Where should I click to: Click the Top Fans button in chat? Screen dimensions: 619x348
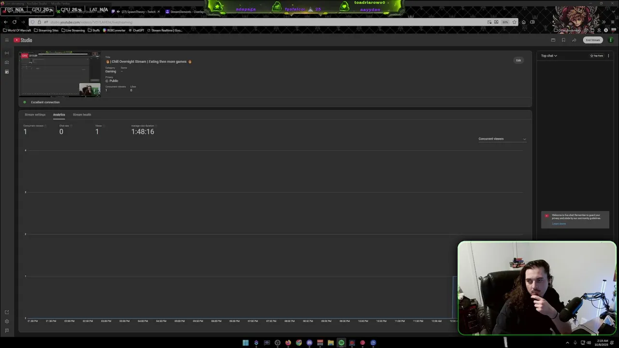click(597, 56)
